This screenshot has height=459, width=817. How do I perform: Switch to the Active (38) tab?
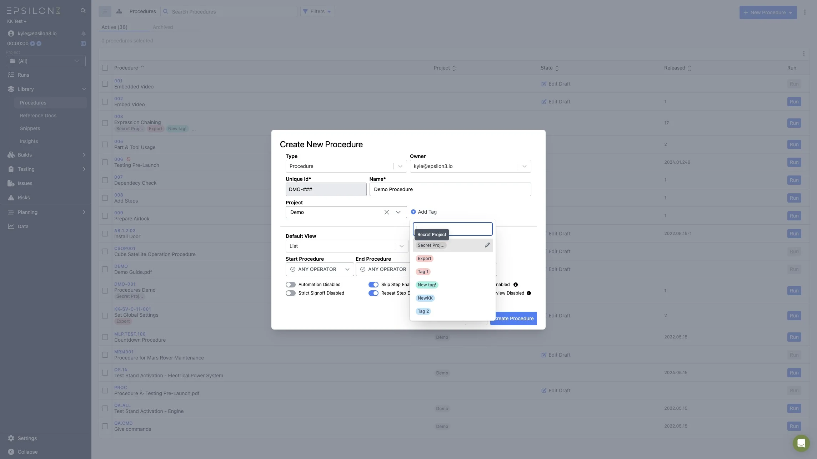[114, 27]
